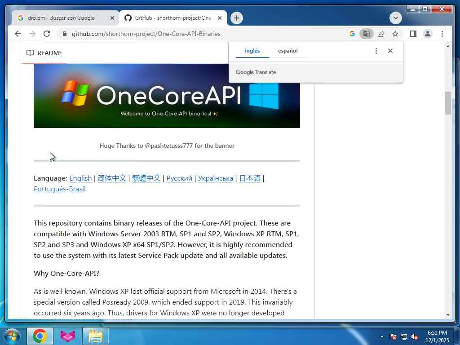The width and height of the screenshot is (460, 345).
Task: Switch to the dro.pm Buscar con Google tab
Action: pyautogui.click(x=61, y=18)
